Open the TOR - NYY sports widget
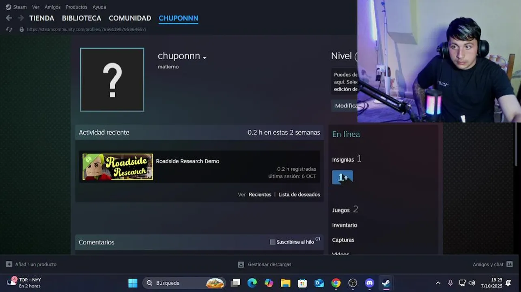Screen dimensions: 521x292 (24, 283)
